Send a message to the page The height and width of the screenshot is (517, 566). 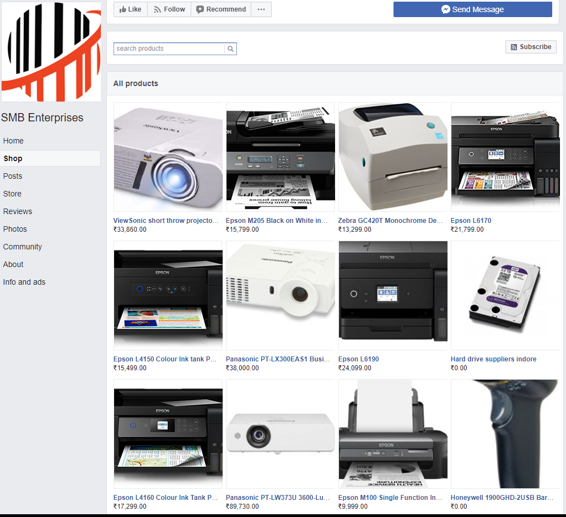472,9
